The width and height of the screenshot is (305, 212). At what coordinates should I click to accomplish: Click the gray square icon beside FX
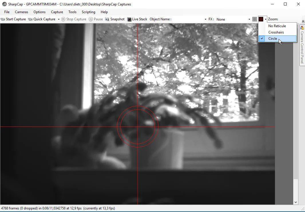click(255, 19)
